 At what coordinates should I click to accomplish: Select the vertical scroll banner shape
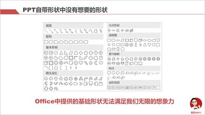tap(127, 63)
